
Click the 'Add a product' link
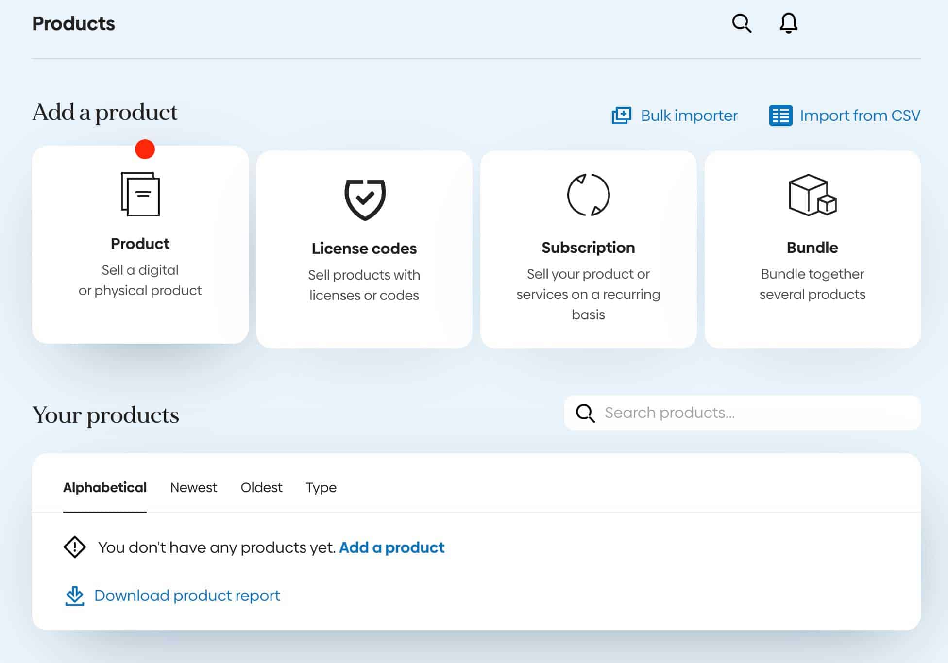391,547
